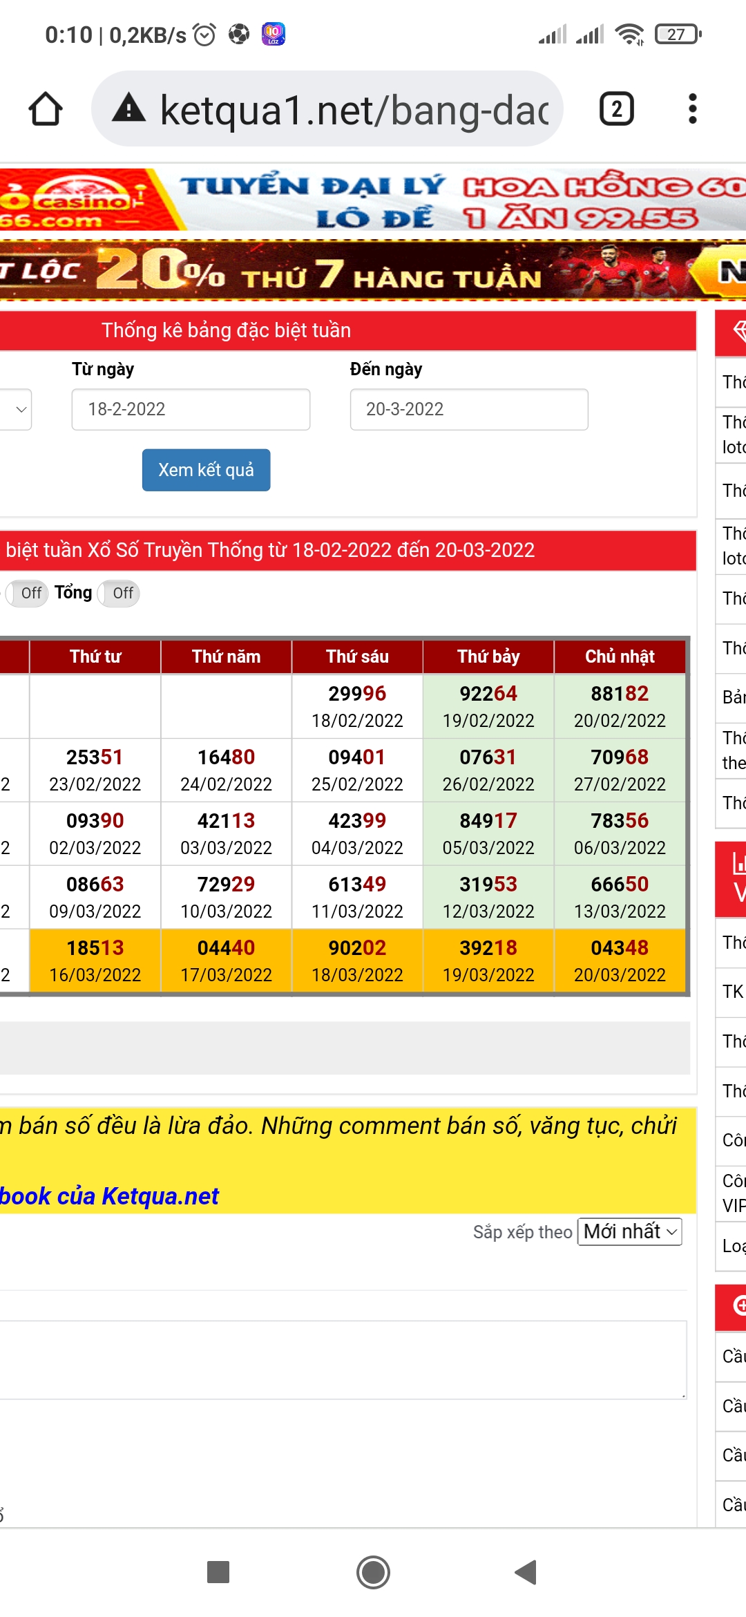Tap the Đến ngày date field
The image size is (746, 1617).
point(468,409)
